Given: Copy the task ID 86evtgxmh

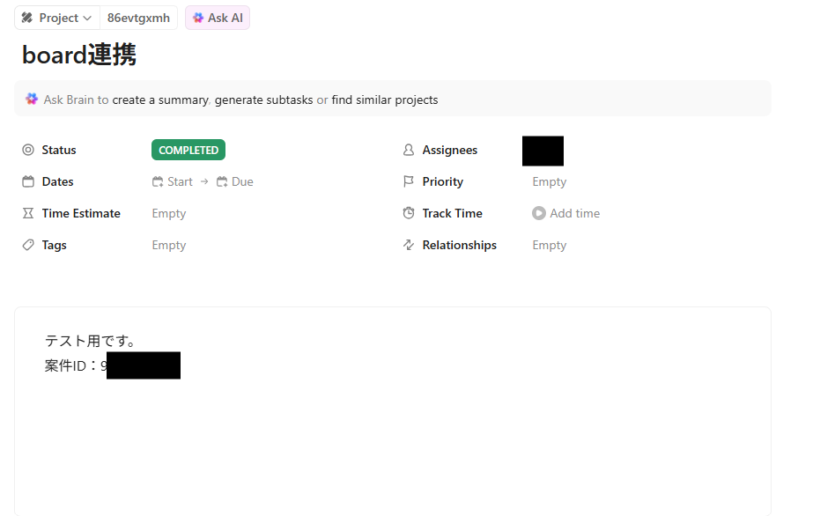Looking at the screenshot, I should click(138, 18).
